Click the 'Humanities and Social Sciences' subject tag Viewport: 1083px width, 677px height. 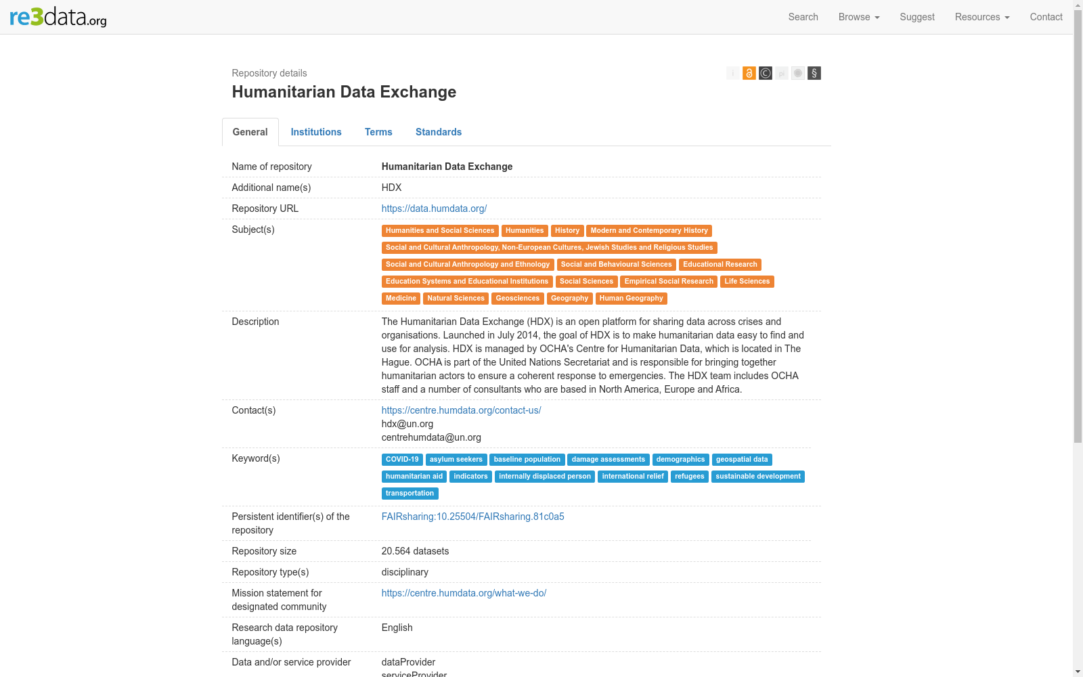[x=440, y=231]
